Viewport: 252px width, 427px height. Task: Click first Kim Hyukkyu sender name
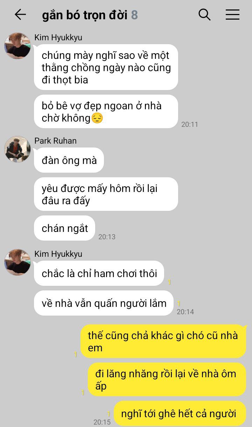click(x=58, y=37)
